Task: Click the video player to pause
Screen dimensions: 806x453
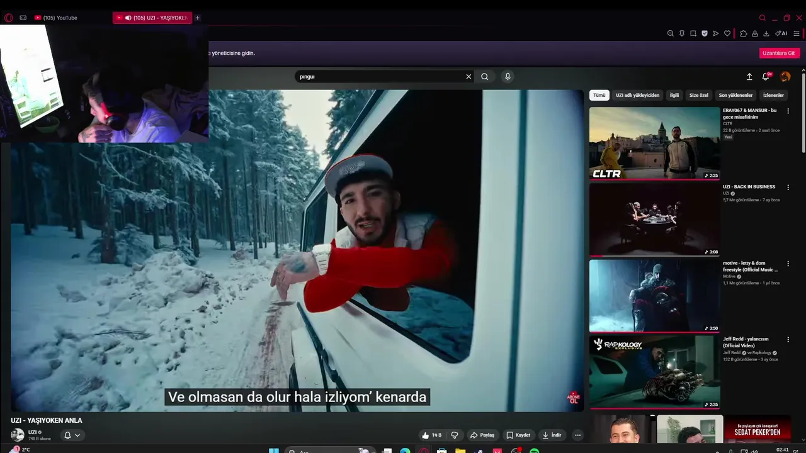Action: coord(297,250)
